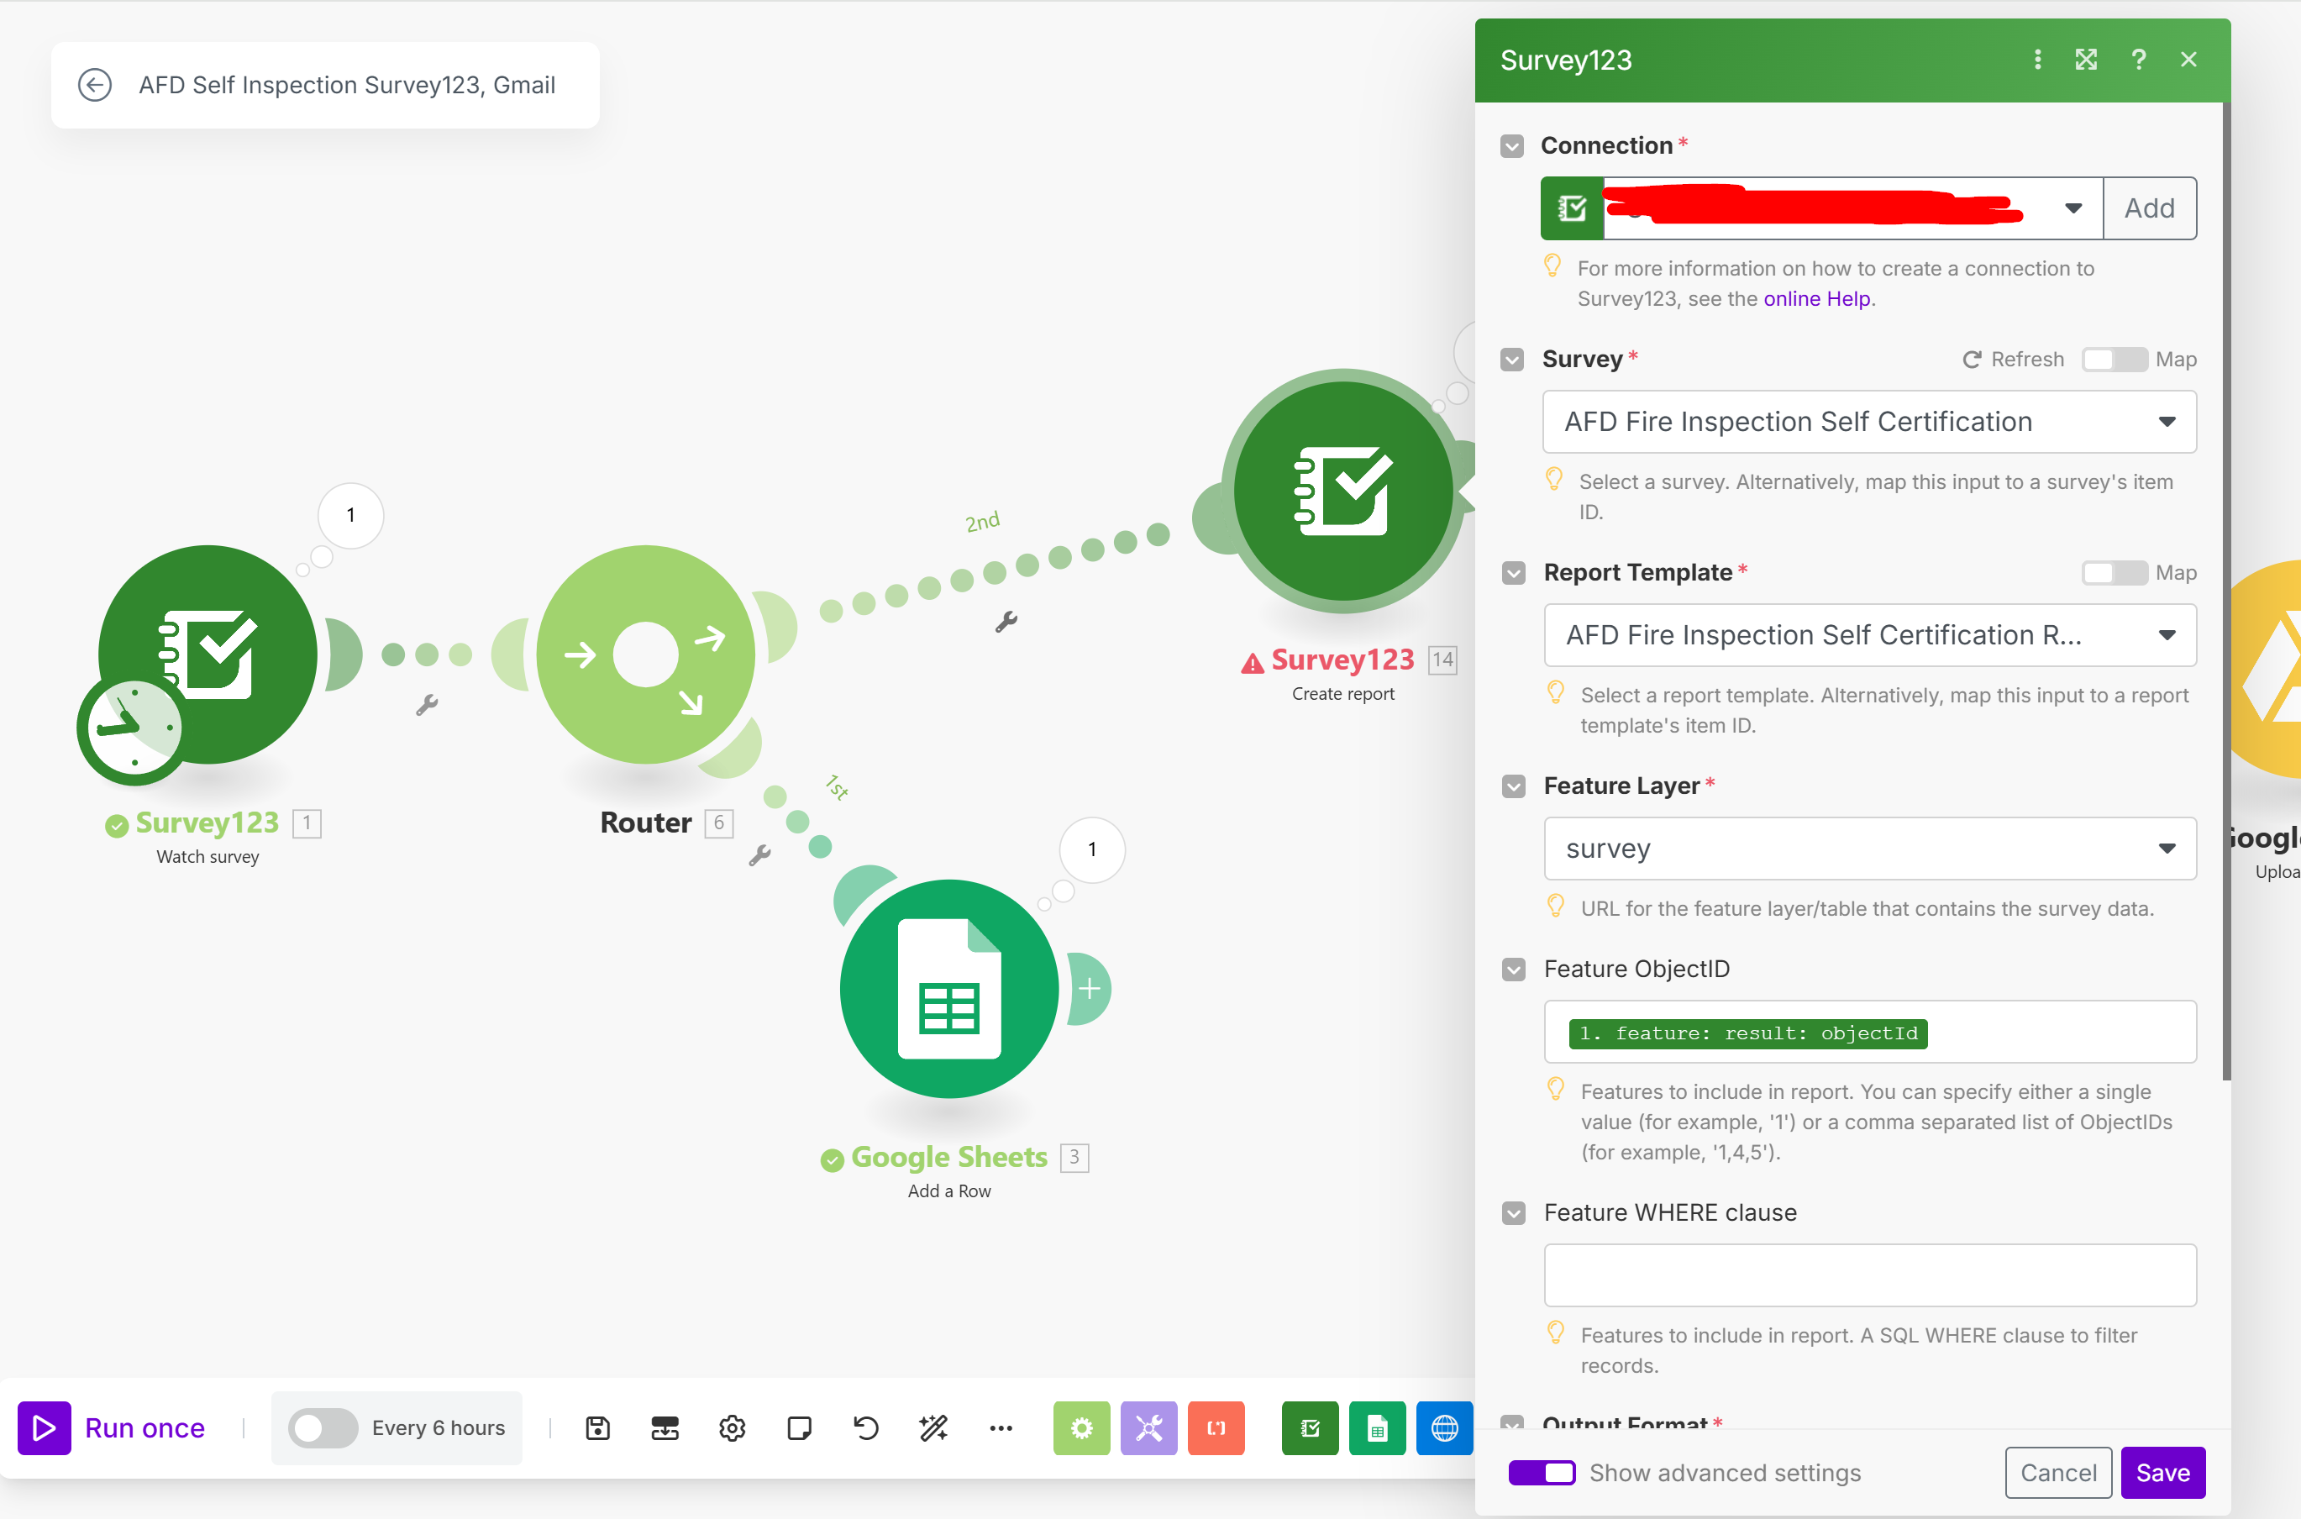Click the mapped objectId pill
The height and width of the screenshot is (1519, 2301).
coord(1748,1033)
